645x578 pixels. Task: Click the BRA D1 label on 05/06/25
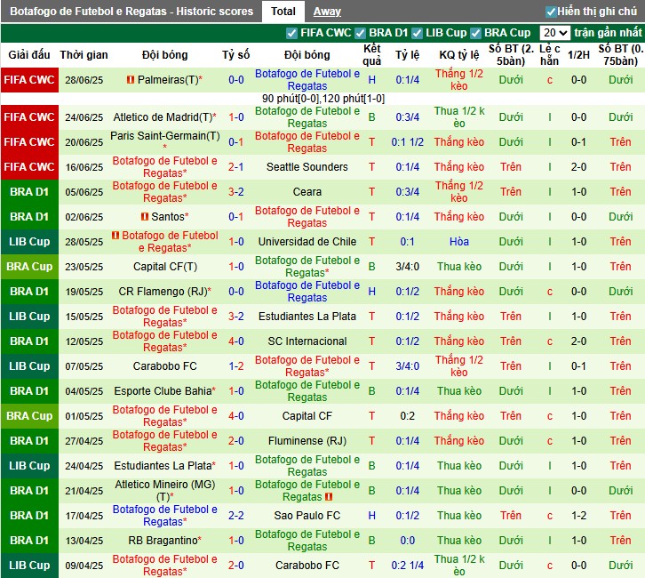pyautogui.click(x=29, y=192)
